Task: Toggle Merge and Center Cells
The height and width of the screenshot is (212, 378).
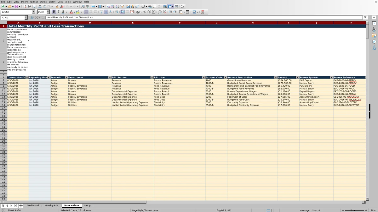Action: [123, 12]
